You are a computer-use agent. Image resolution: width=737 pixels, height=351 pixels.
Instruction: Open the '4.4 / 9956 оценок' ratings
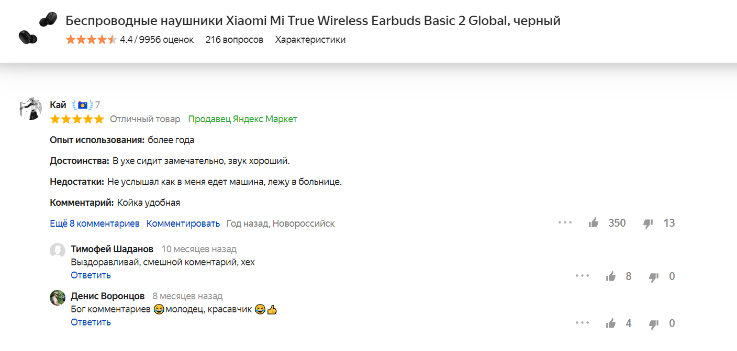tap(157, 40)
